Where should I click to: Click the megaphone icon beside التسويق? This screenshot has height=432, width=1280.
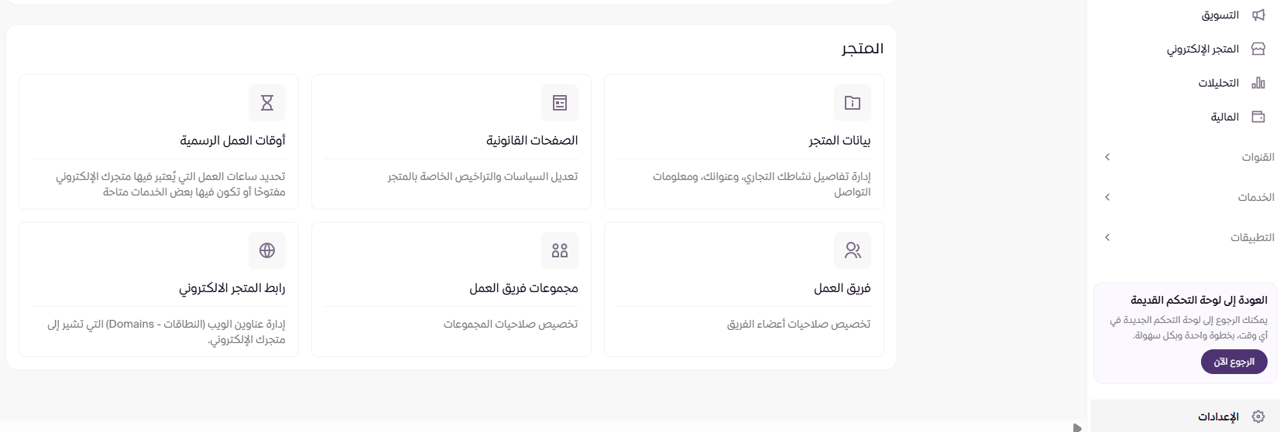[x=1258, y=15]
